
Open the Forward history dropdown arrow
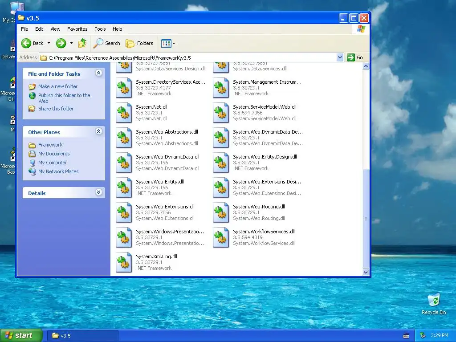point(71,43)
